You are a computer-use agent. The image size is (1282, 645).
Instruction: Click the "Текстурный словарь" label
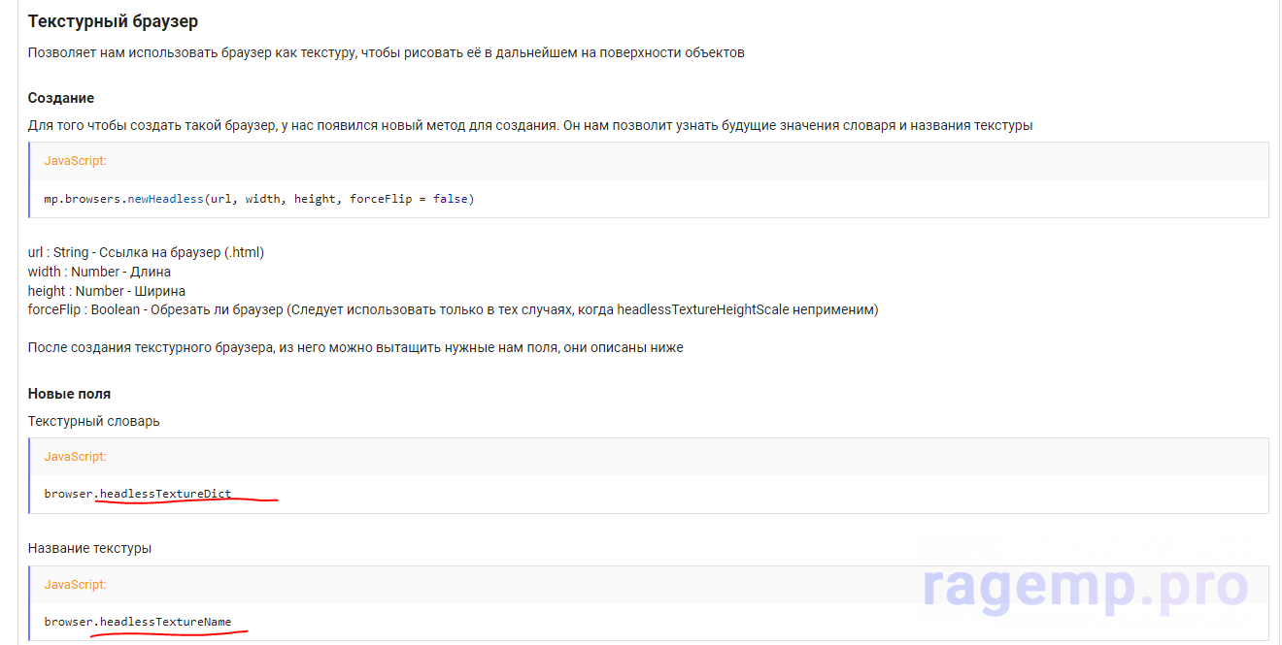pos(93,421)
